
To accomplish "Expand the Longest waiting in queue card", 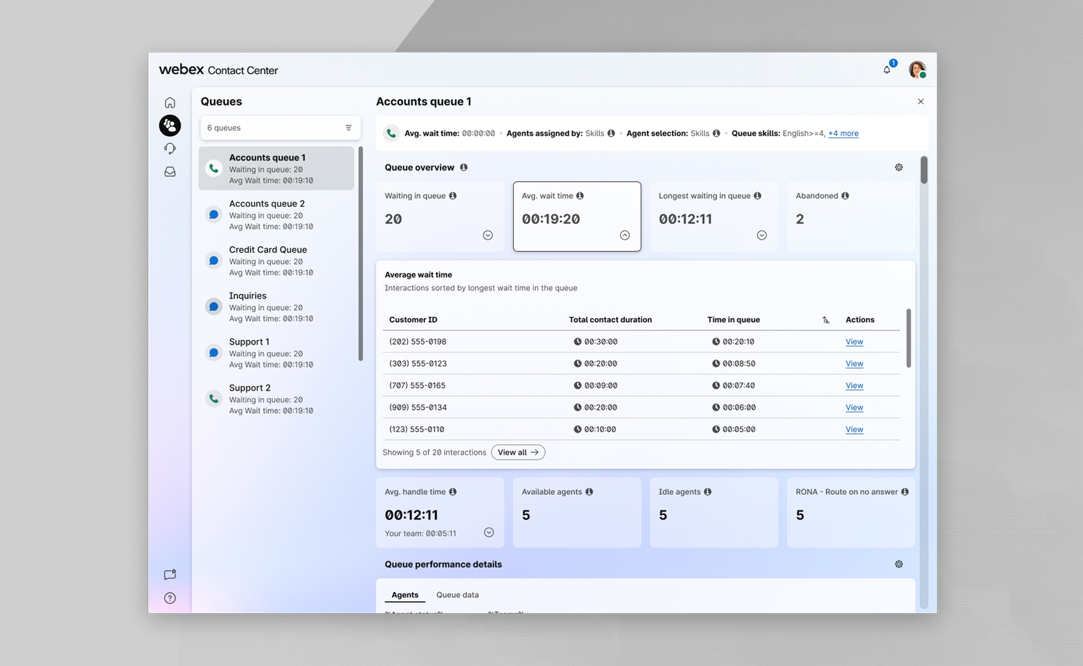I will point(762,235).
